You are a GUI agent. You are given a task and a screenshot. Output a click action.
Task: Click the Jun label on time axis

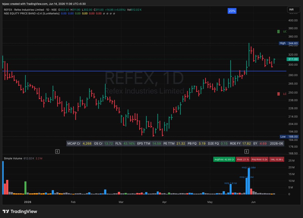pos(254,202)
